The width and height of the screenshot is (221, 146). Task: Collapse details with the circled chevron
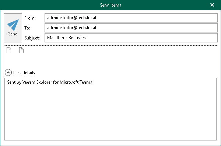tap(8, 73)
